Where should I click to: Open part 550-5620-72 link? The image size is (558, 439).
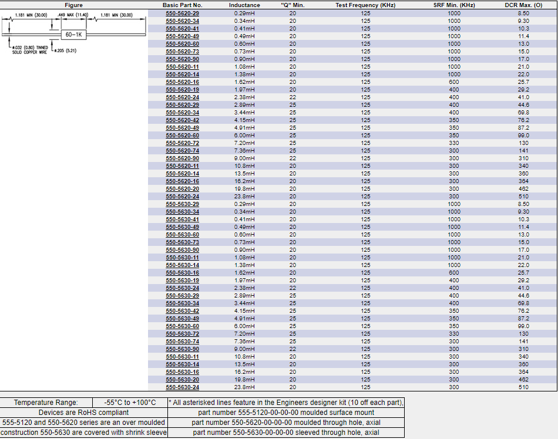tap(182, 143)
